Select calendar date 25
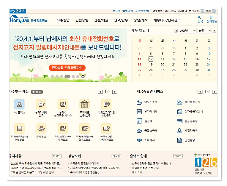This screenshot has width=227, height=186. 139,70
